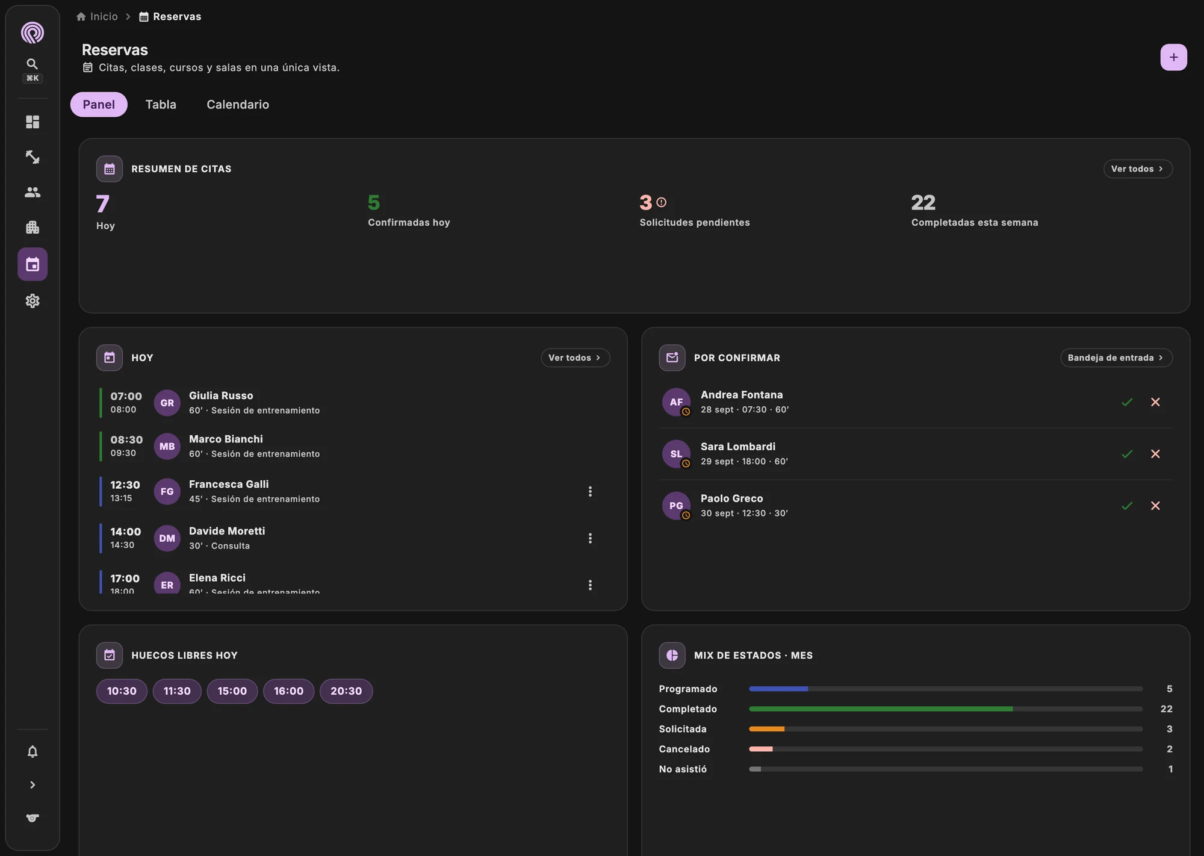Screen dimensions: 1204x856
Task: Click the Programado blue progress bar
Action: coord(778,689)
